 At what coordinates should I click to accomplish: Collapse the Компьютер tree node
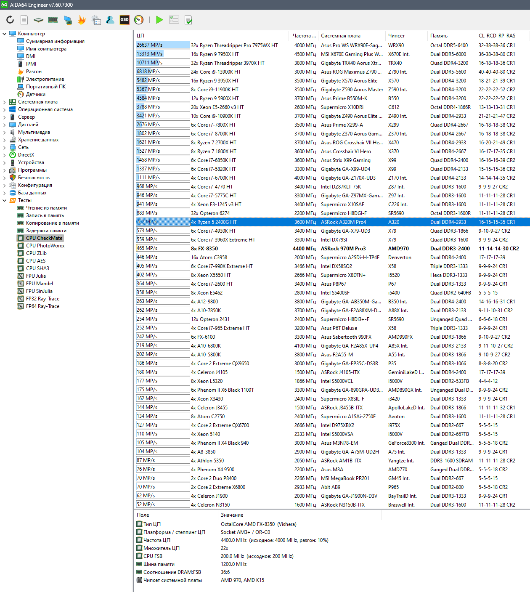pyautogui.click(x=4, y=34)
